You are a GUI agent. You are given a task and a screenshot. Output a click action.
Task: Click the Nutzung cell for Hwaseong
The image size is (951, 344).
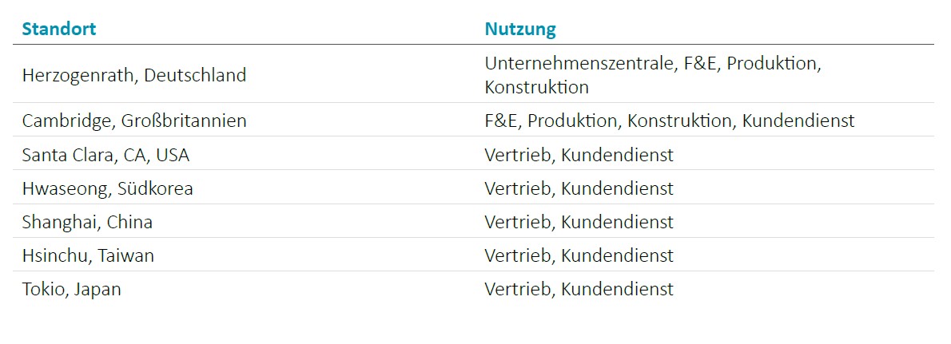pyautogui.click(x=579, y=188)
